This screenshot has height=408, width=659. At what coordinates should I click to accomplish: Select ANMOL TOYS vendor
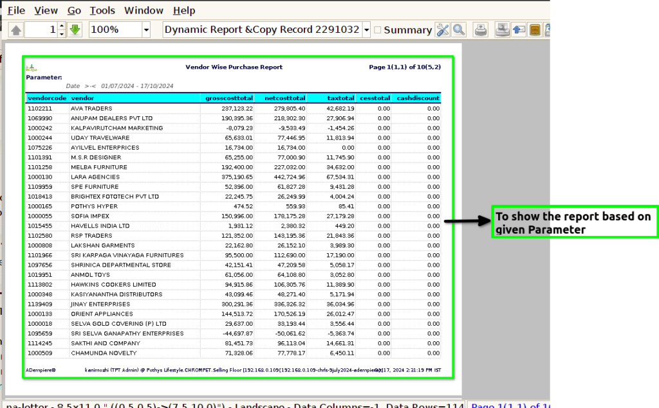pyautogui.click(x=90, y=275)
